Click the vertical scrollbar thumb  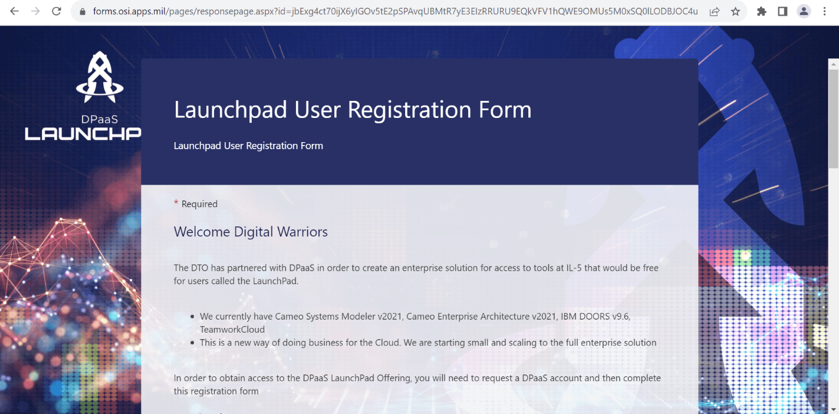coord(834,120)
